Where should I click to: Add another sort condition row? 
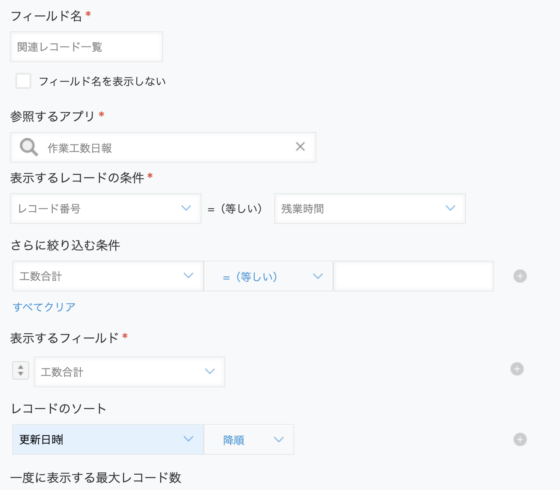[x=520, y=439]
